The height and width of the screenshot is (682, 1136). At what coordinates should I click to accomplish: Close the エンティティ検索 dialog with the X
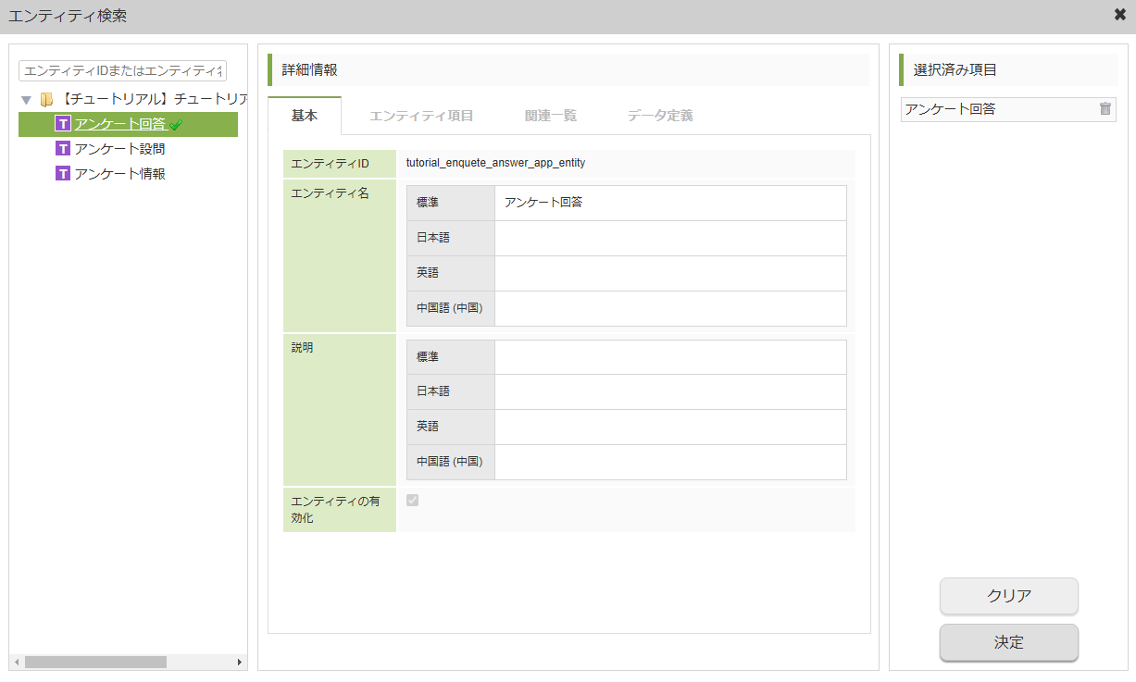[x=1120, y=14]
